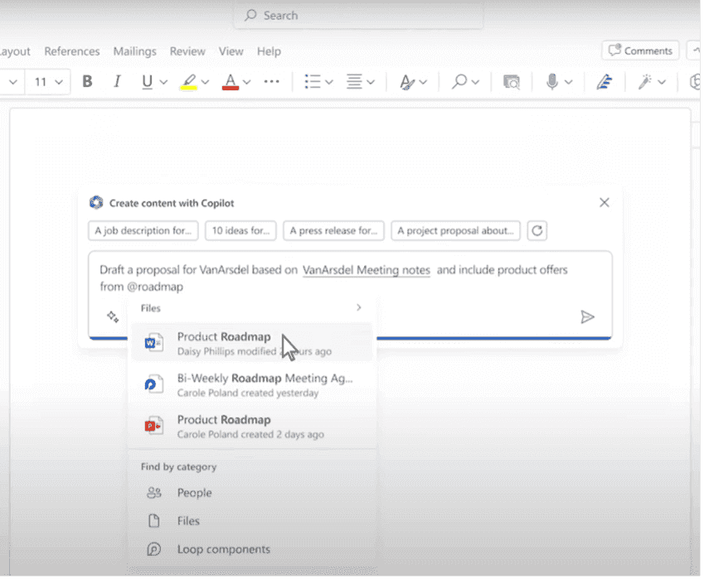Click the Word document file icon
The height and width of the screenshot is (579, 704).
point(153,343)
